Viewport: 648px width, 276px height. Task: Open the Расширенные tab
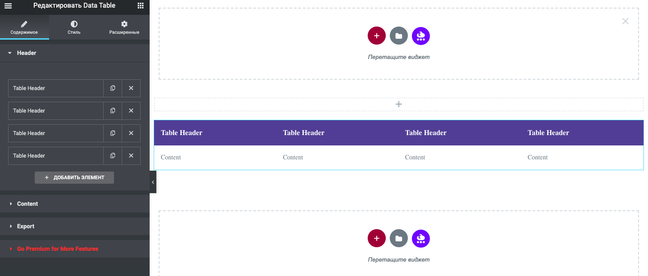coord(124,27)
